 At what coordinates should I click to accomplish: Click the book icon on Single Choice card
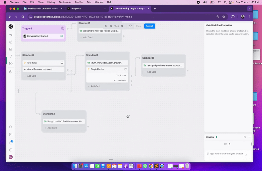tap(126, 69)
